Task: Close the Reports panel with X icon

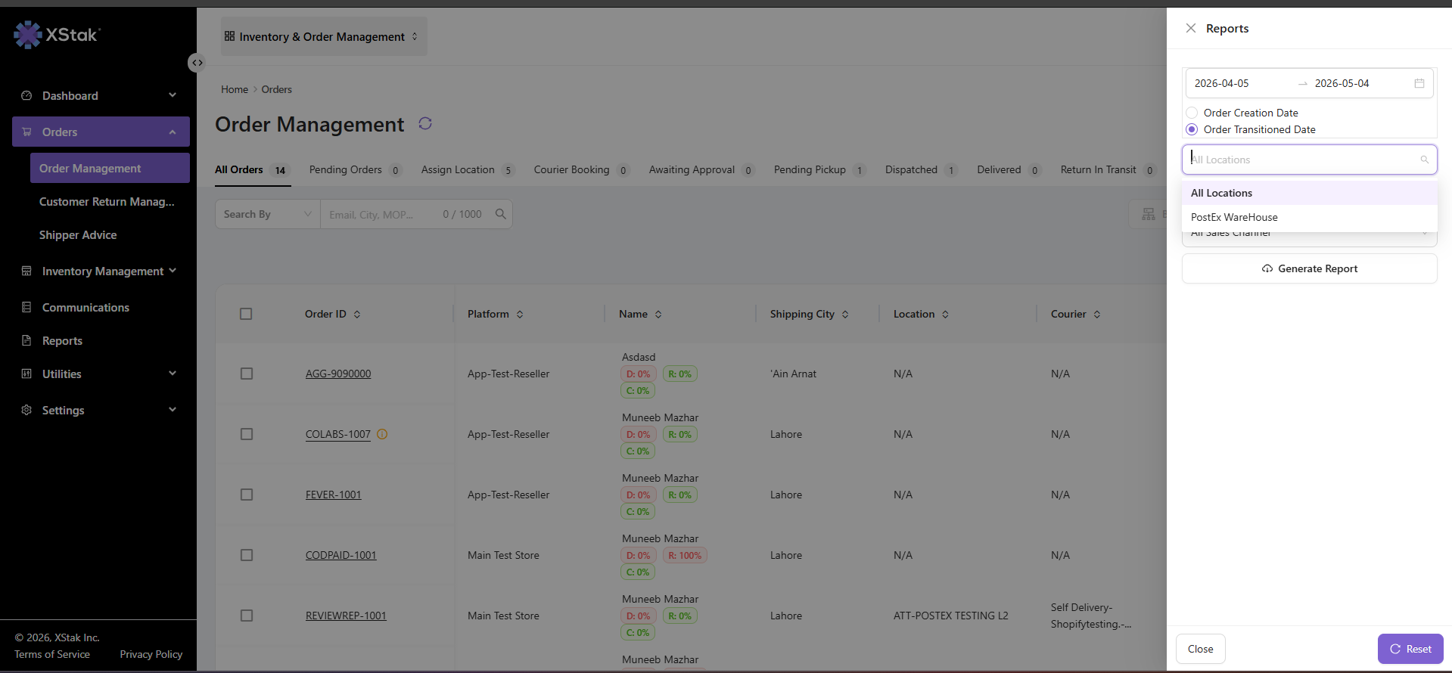Action: 1191,28
